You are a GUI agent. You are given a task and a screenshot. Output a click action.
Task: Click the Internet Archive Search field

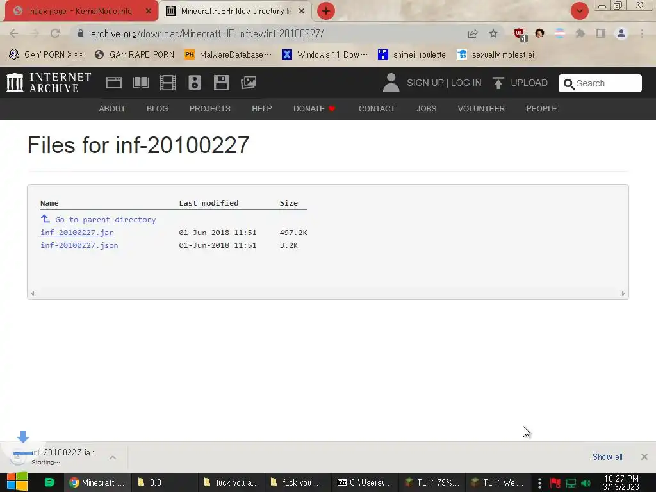(600, 83)
